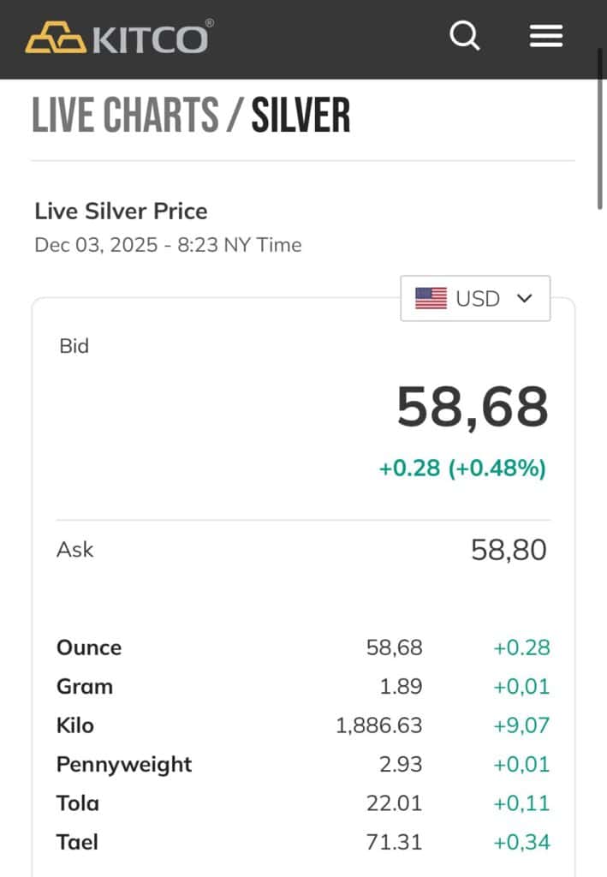Select the Pennyweight row label
This screenshot has height=877, width=607.
tap(124, 764)
